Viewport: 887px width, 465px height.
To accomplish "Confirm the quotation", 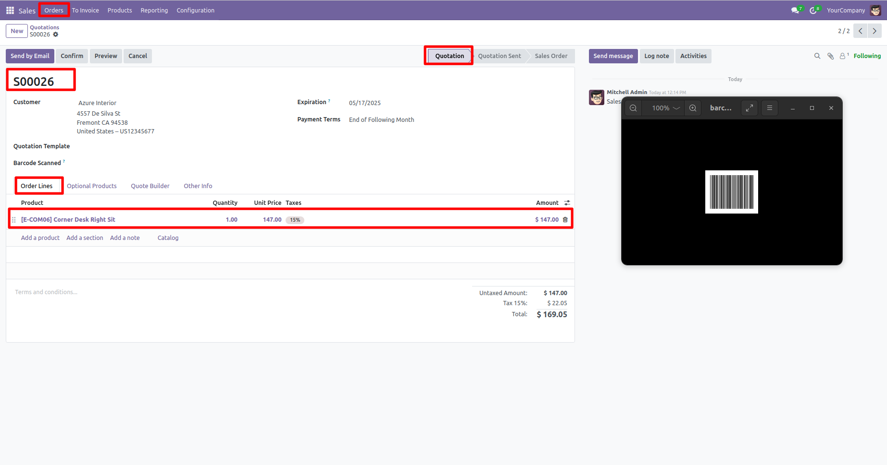I will 72,56.
